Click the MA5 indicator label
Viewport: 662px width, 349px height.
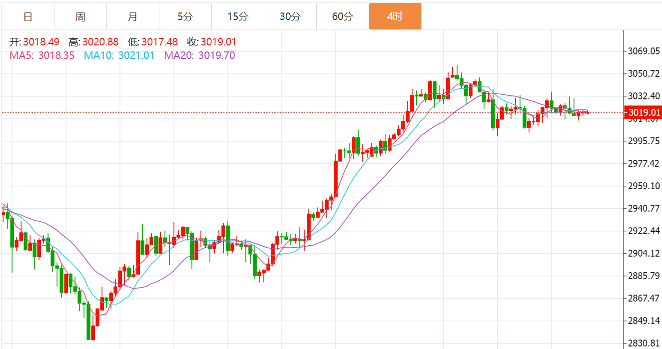click(x=42, y=55)
